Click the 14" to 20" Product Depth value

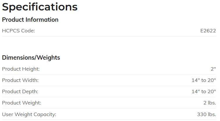[204, 91]
